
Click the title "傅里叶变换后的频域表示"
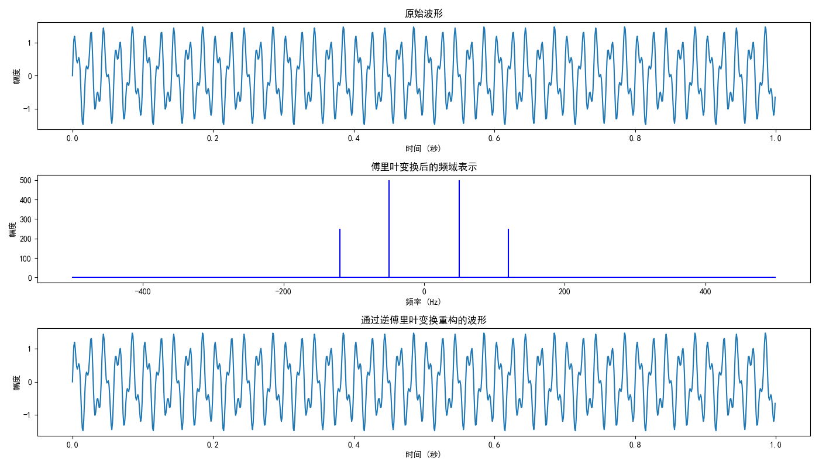(x=424, y=167)
